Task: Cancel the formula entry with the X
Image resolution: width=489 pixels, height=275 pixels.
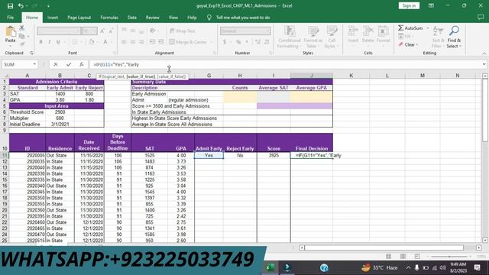Action: (x=56, y=64)
